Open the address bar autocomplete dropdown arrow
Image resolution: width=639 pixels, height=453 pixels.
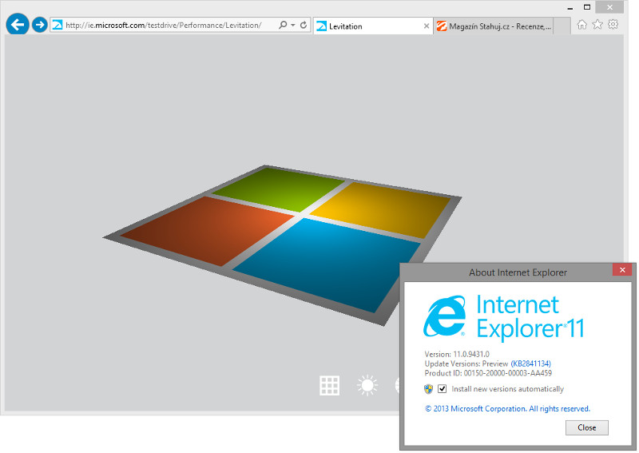click(x=293, y=26)
